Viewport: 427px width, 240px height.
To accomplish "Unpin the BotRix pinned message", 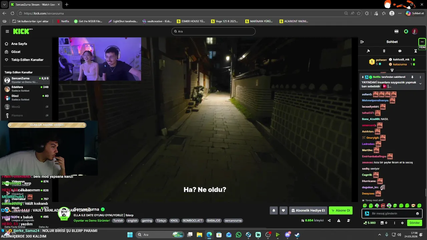I will click(412, 77).
